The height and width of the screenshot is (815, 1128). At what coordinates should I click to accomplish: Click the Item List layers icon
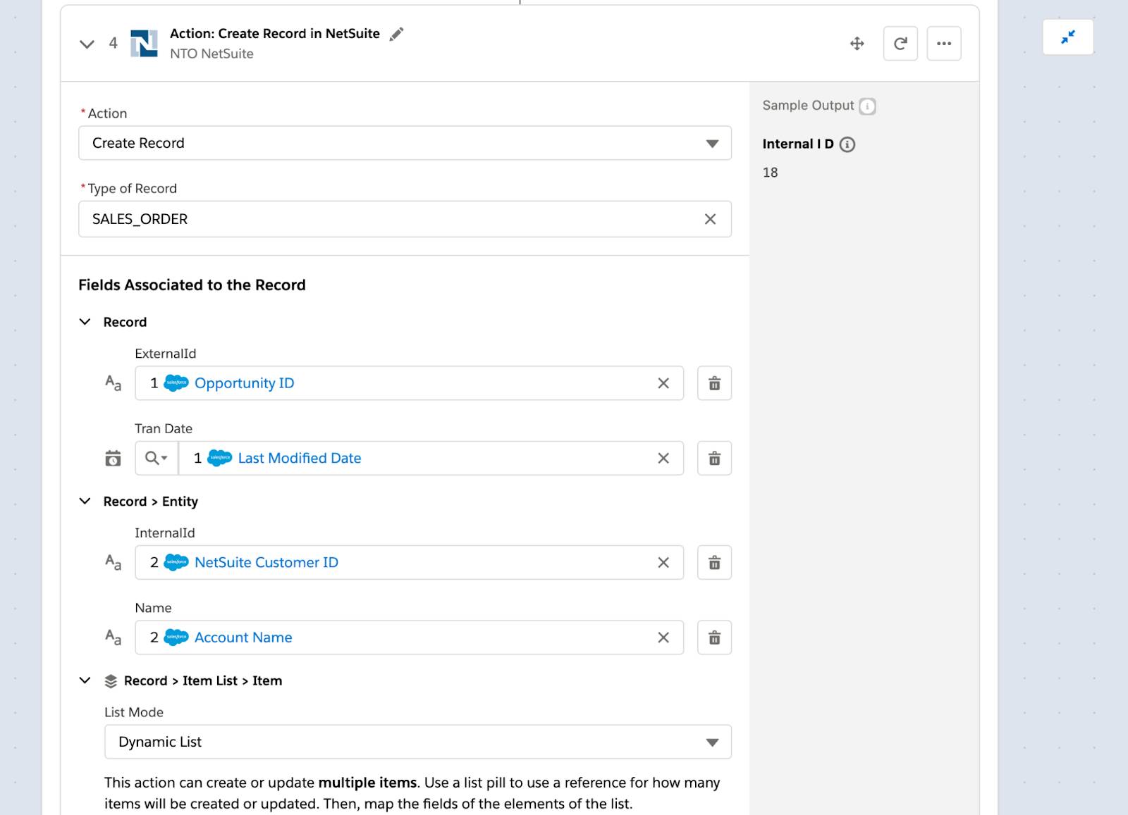[x=111, y=681]
